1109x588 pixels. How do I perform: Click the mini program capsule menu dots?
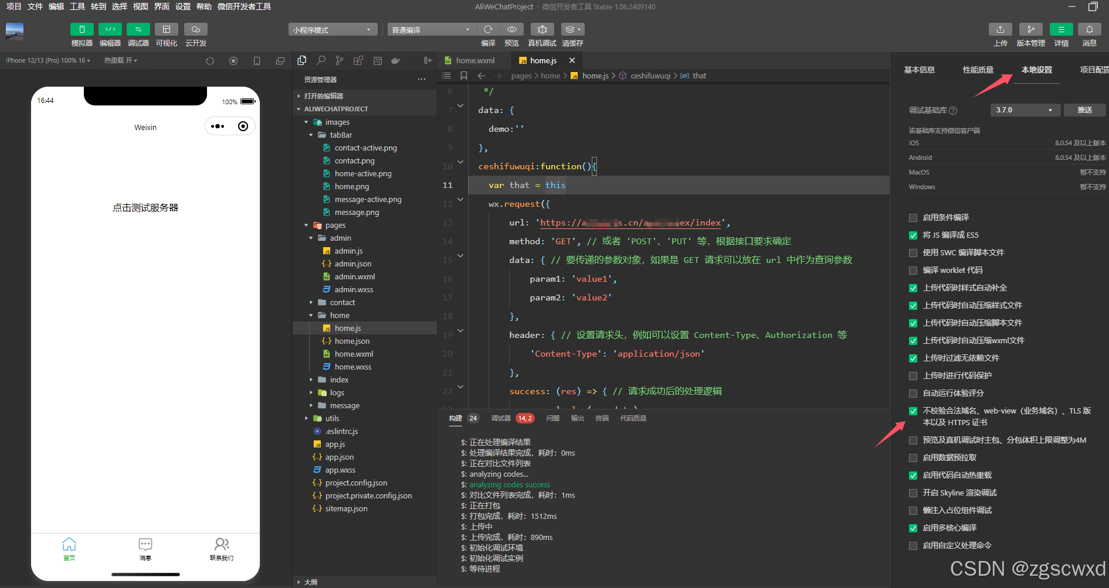click(x=218, y=127)
